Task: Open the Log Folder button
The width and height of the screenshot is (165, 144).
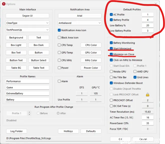Action: pyautogui.click(x=16, y=131)
